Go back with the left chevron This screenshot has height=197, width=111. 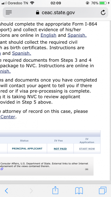point(6,191)
